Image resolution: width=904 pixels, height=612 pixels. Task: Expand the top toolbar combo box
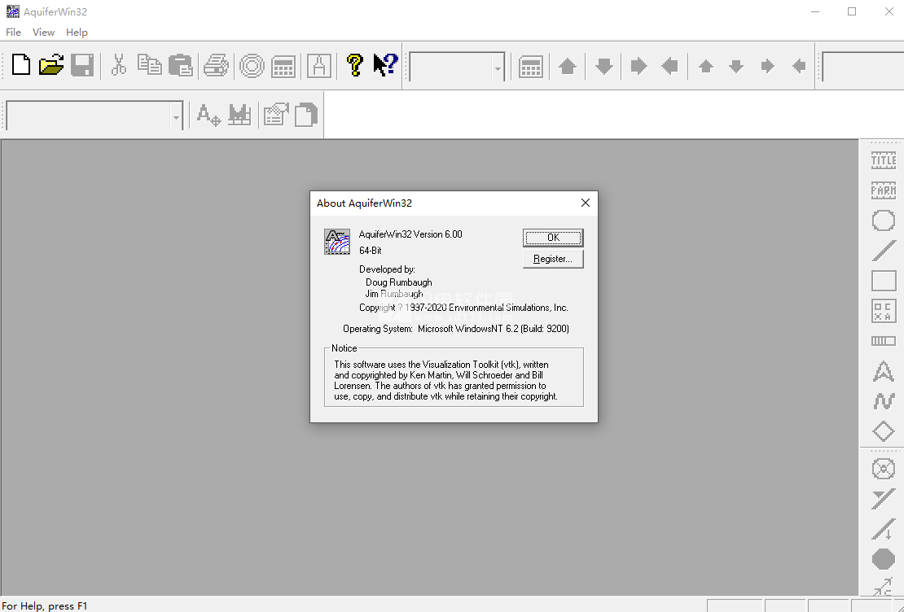[x=498, y=68]
